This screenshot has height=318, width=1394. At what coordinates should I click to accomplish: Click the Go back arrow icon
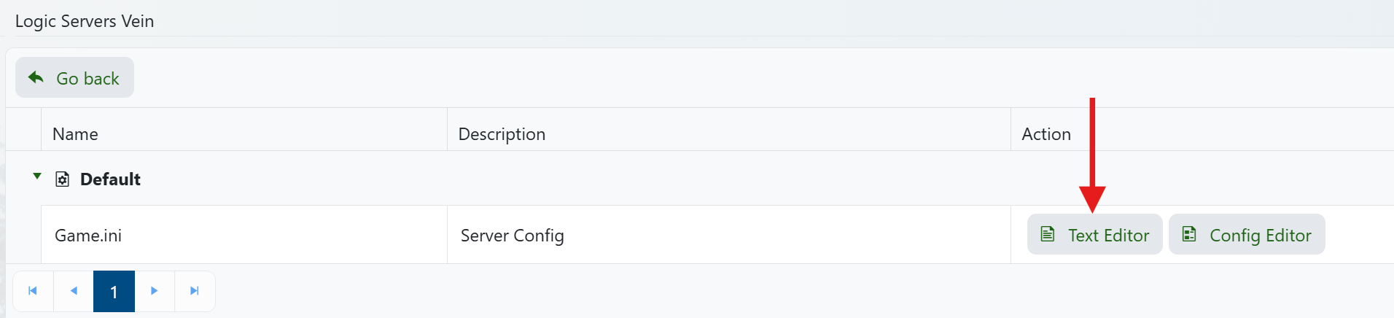(36, 77)
